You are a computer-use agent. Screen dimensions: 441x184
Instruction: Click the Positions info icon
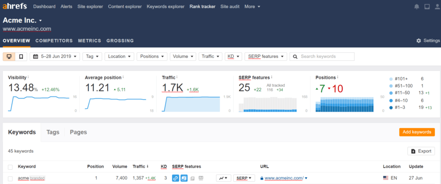point(337,77)
